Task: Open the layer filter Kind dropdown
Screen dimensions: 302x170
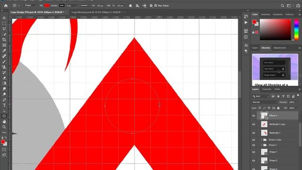Action: 260,96
